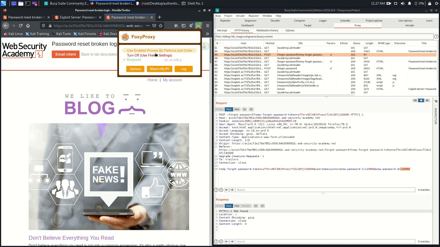Select Use Enabled Proxies By Patterns and Order

pos(159,50)
